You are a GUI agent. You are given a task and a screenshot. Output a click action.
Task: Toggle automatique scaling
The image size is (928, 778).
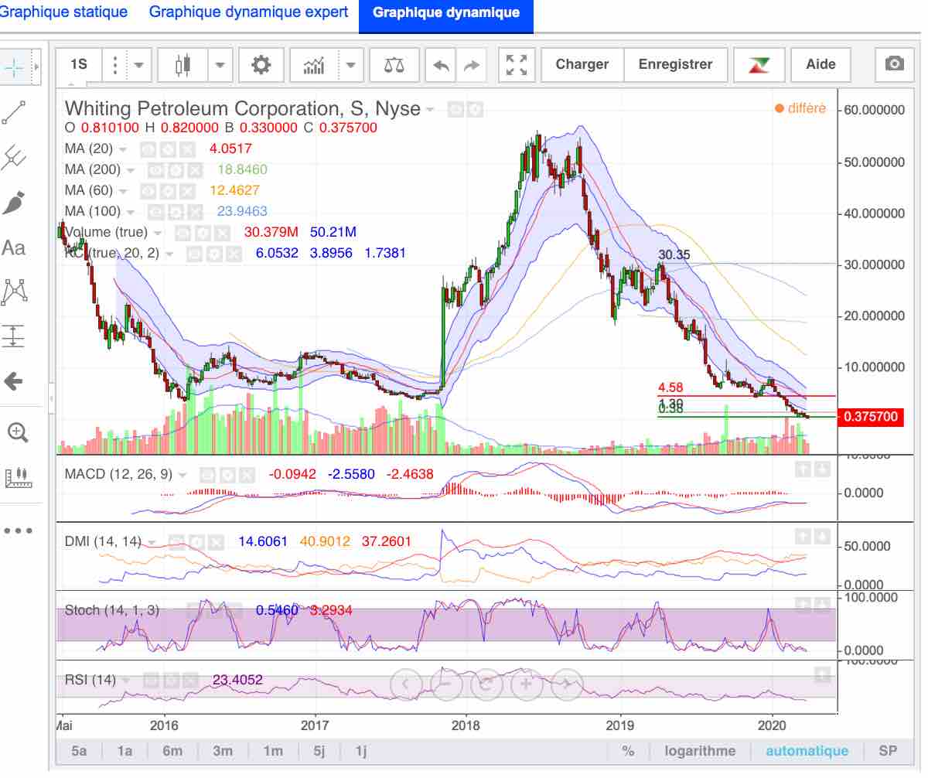(807, 751)
